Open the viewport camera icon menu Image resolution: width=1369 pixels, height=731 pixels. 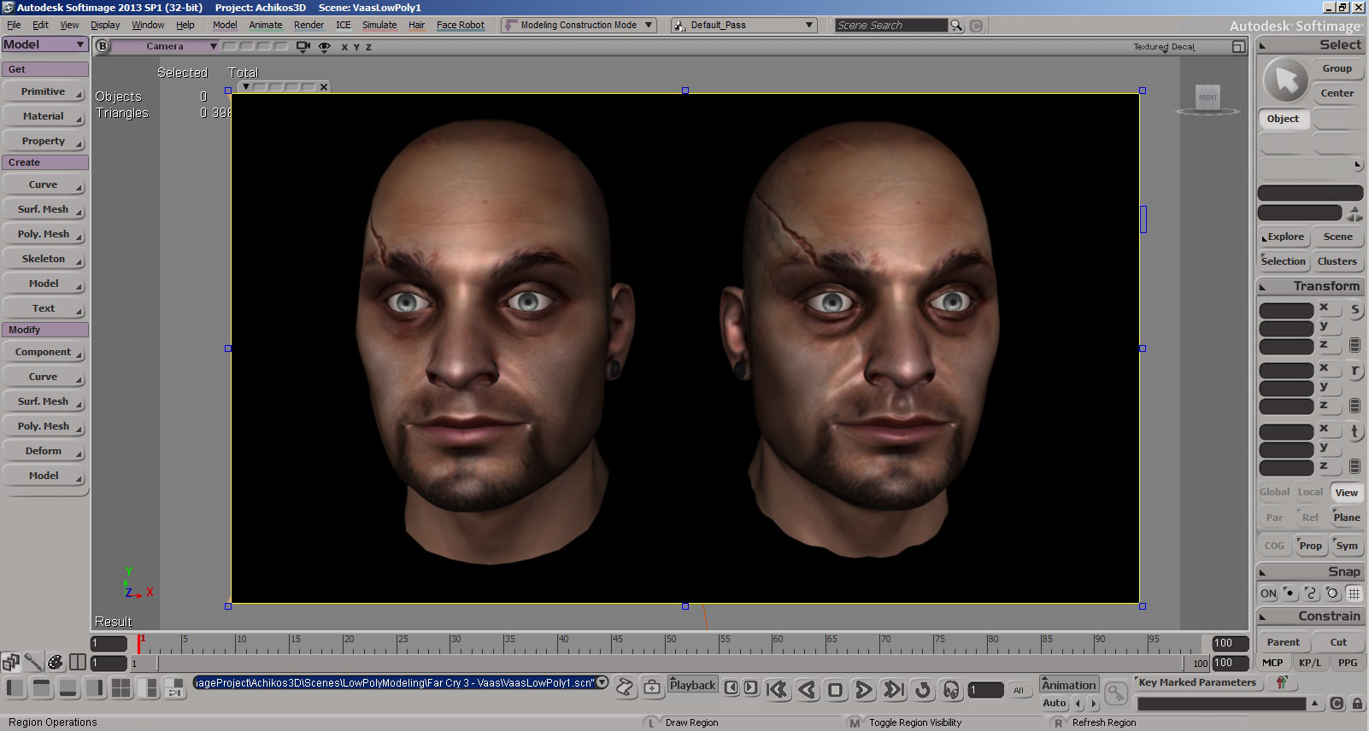click(303, 47)
